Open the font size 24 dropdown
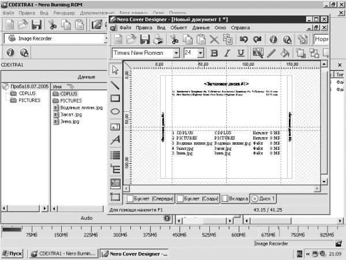Viewport: 346px width, 260px height. click(x=200, y=53)
